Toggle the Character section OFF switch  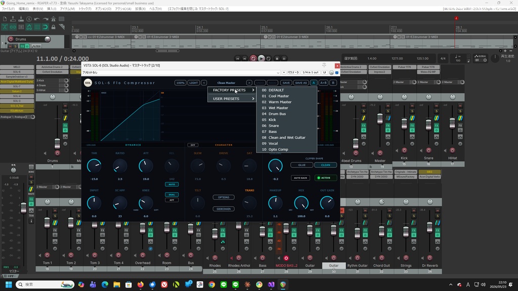pos(193,145)
